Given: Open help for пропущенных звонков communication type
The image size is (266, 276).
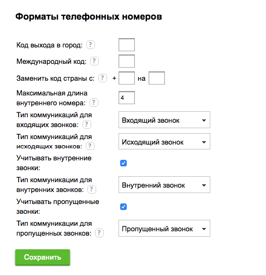Looking at the screenshot, I should pyautogui.click(x=99, y=233).
